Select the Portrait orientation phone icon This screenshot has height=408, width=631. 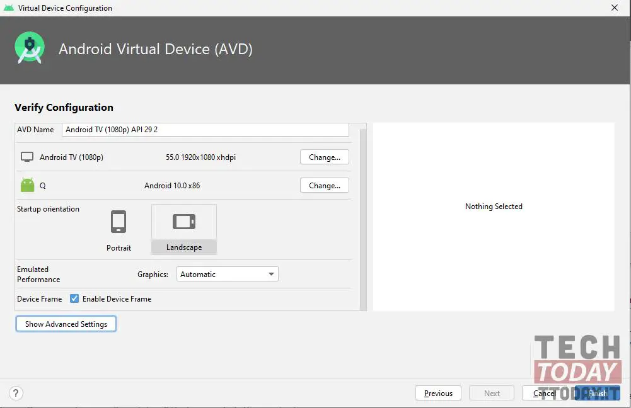[119, 222]
